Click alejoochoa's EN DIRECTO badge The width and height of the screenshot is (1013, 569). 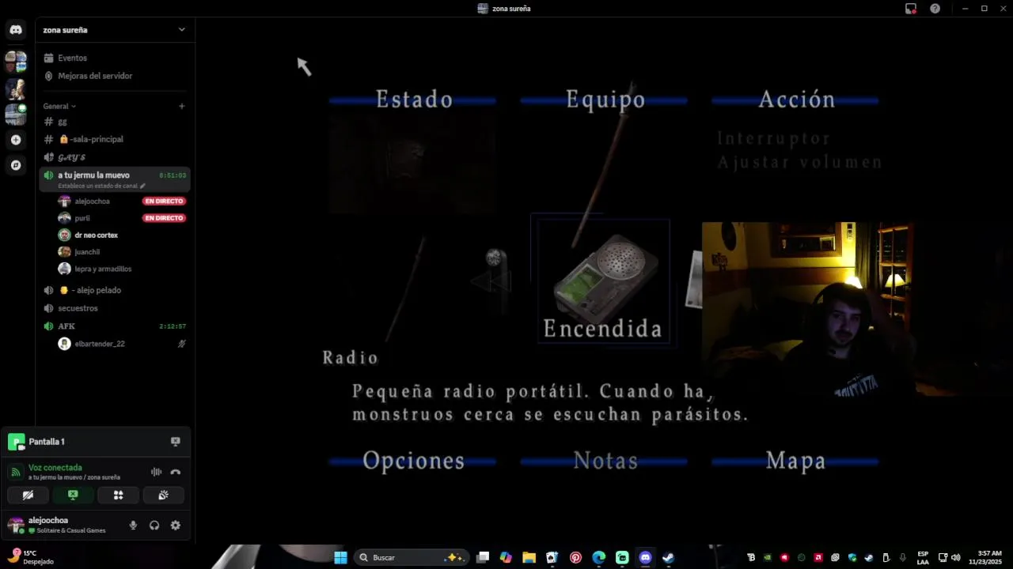click(x=164, y=202)
